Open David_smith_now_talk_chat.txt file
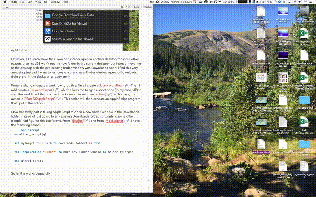Viewport: 316px width, 197px height. click(x=283, y=122)
